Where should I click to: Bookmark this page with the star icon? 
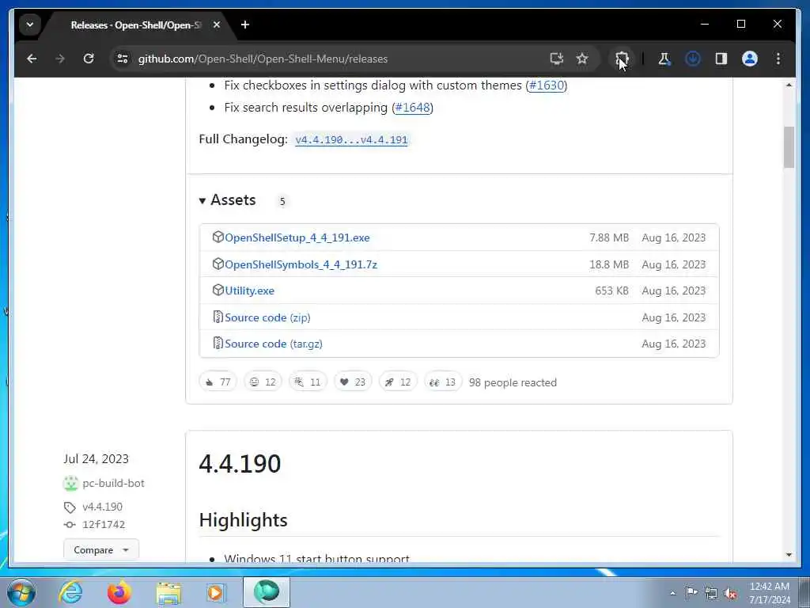582,59
